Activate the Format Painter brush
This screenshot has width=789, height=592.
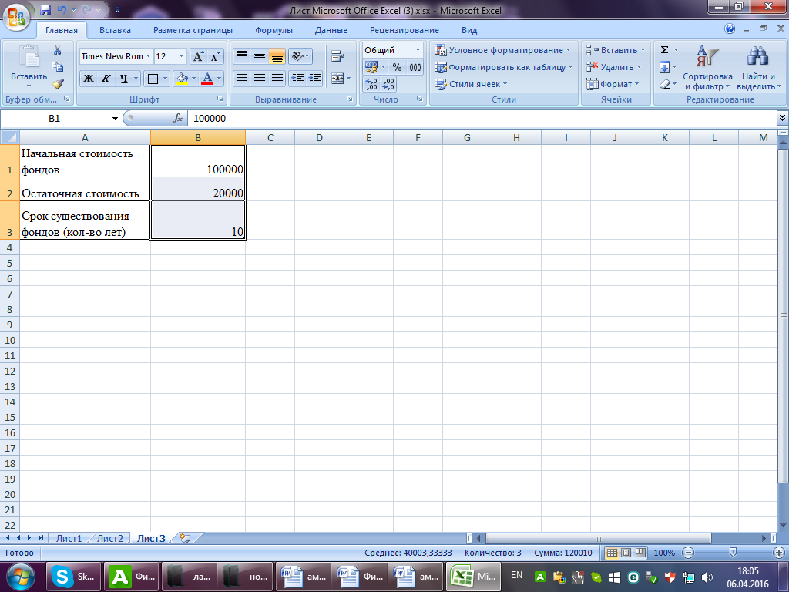click(x=57, y=84)
